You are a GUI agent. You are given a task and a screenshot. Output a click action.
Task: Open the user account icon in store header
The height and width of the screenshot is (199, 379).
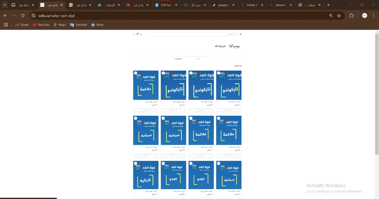141,34
